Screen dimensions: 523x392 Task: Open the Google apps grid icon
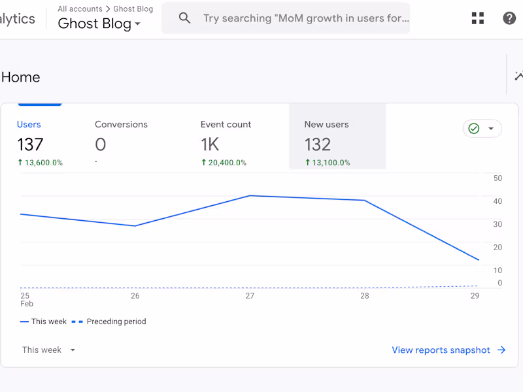click(477, 18)
